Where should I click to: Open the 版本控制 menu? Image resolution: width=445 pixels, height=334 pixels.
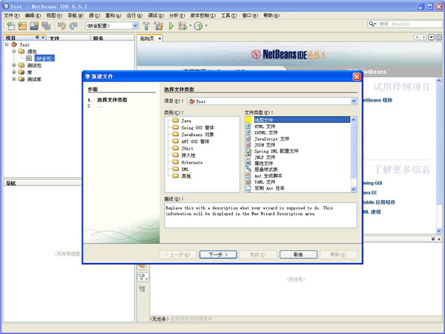[202, 16]
